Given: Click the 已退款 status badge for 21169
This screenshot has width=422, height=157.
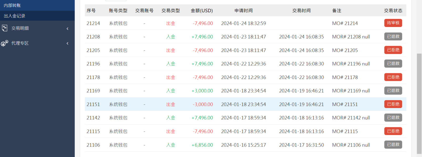Looking at the screenshot, I should [393, 91].
